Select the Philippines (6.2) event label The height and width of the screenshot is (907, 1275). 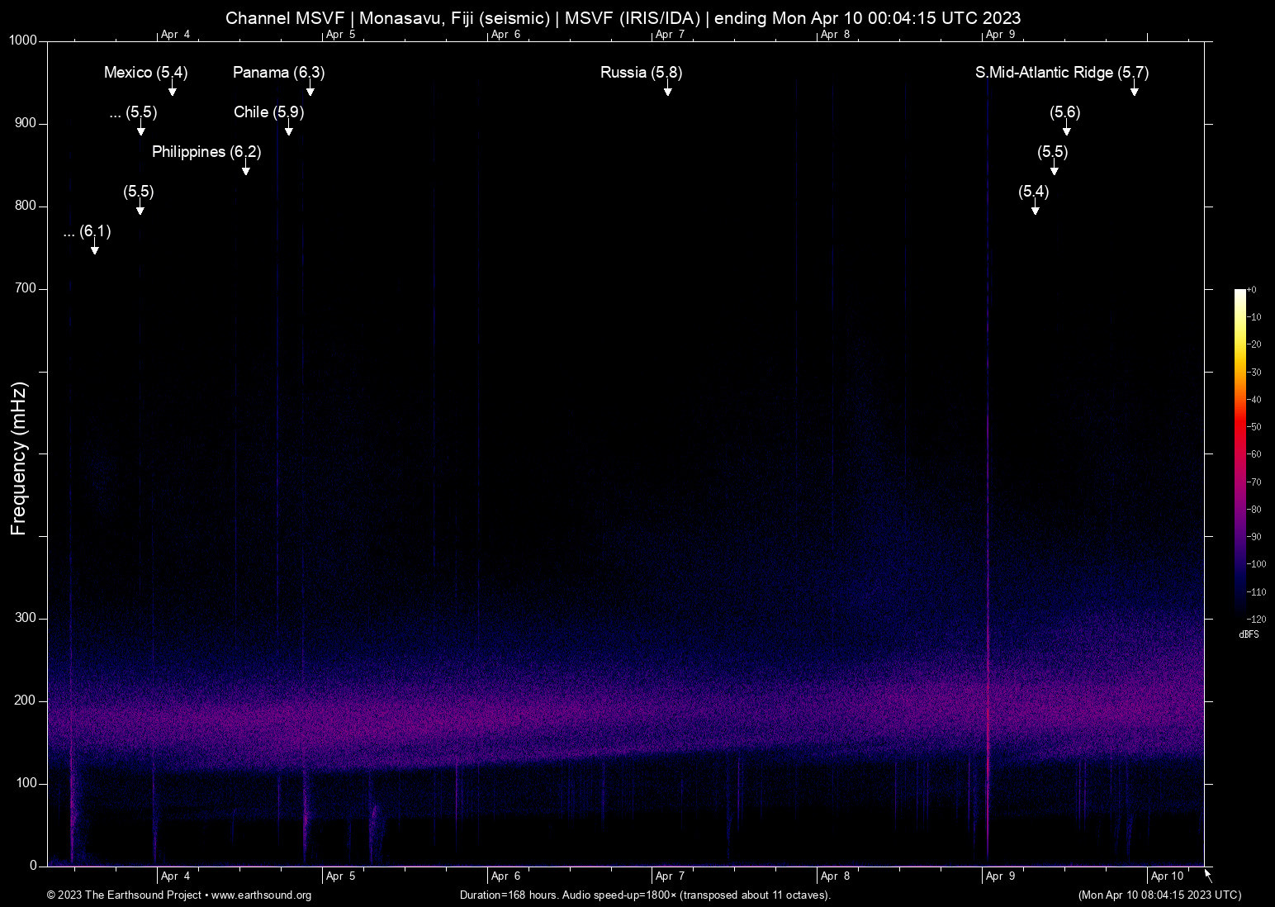206,152
